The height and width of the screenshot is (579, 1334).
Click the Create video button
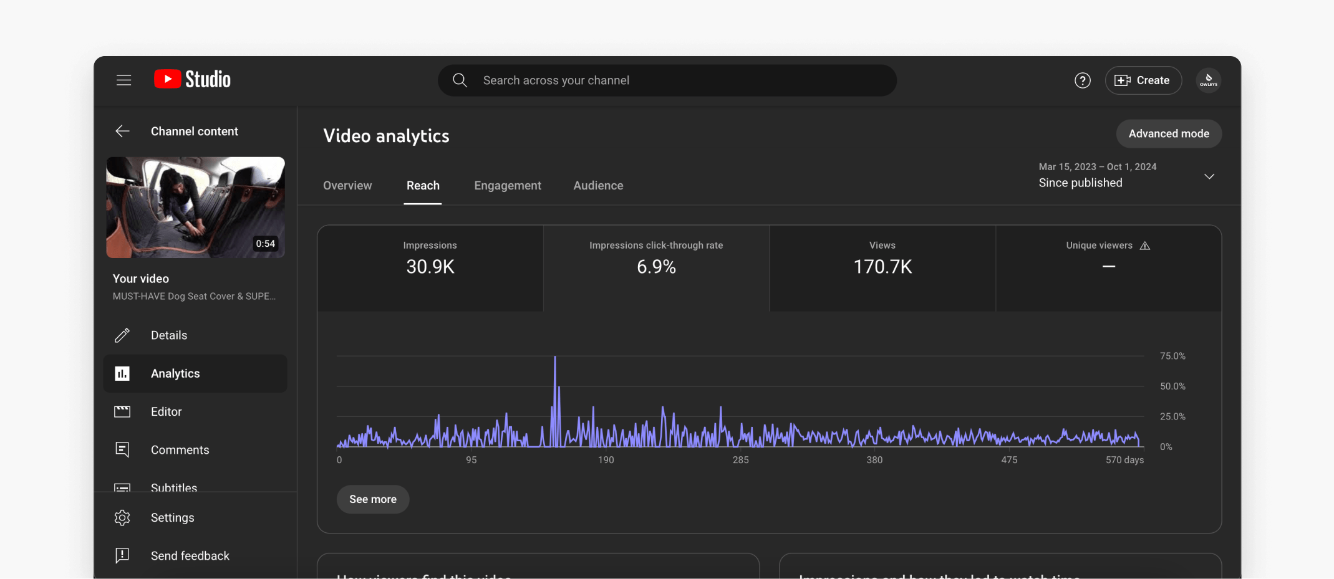tap(1143, 80)
